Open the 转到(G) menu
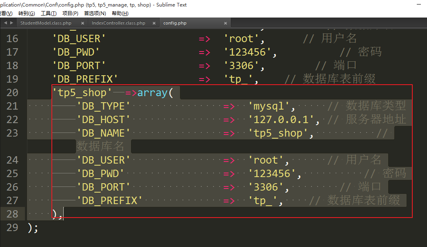This screenshot has height=247, width=427. coord(27,13)
